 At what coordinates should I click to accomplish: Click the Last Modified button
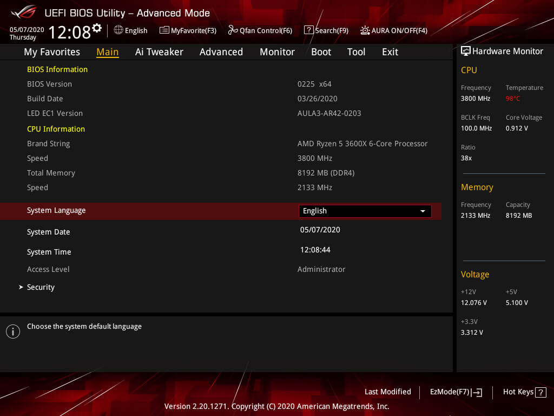pyautogui.click(x=387, y=392)
